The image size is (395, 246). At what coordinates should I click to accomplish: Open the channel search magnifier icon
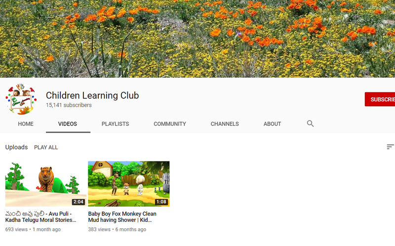click(x=310, y=123)
